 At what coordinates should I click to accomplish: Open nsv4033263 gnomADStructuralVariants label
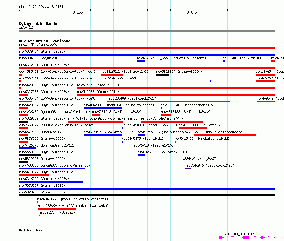(x=55, y=165)
